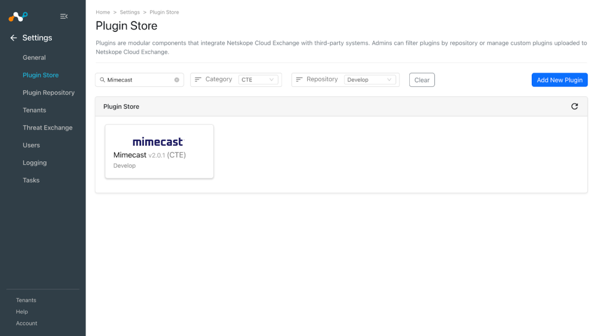597x336 pixels.
Task: Click Mimecast v2.0.1 (CTE) title
Action: point(150,155)
